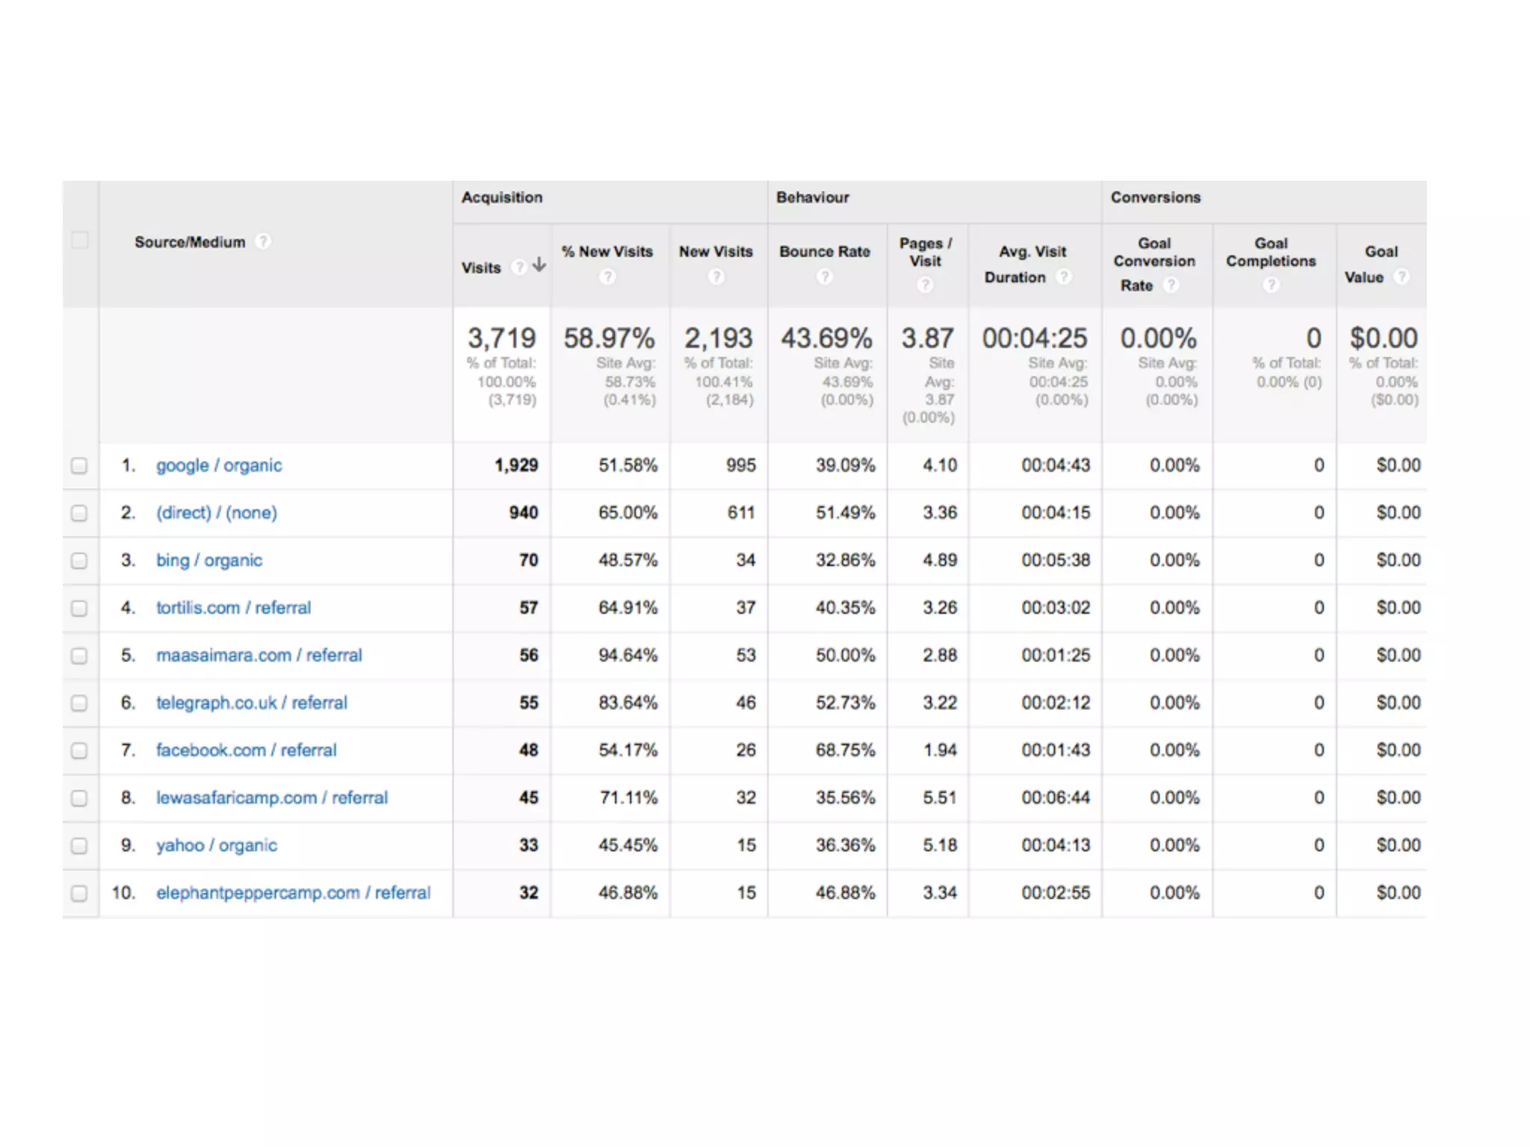Open the telegraph.co.uk / referral link
This screenshot has height=1147, width=1530.
click(x=252, y=703)
